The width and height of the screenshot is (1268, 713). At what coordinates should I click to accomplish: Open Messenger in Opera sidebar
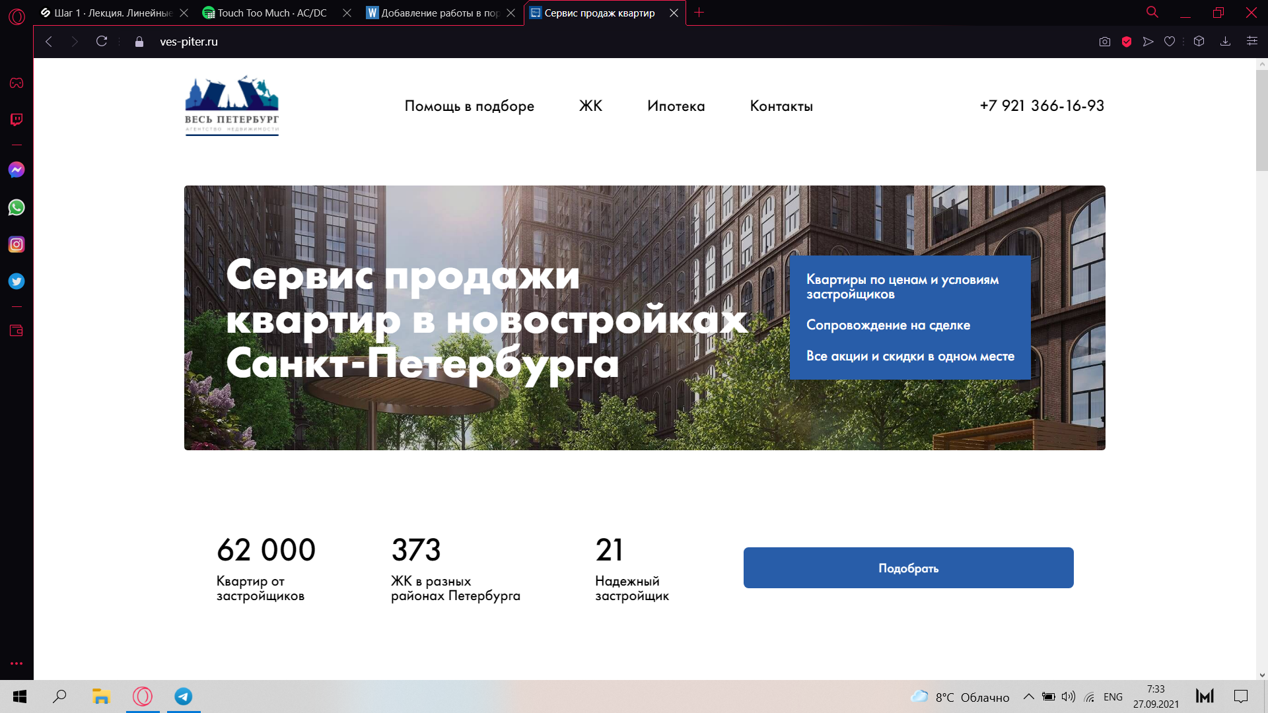(17, 170)
